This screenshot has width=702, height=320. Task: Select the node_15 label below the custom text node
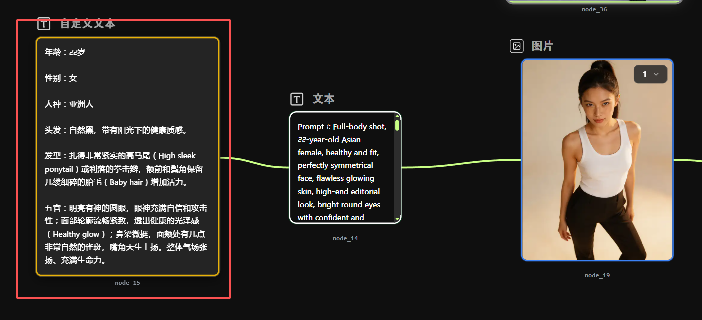(127, 283)
